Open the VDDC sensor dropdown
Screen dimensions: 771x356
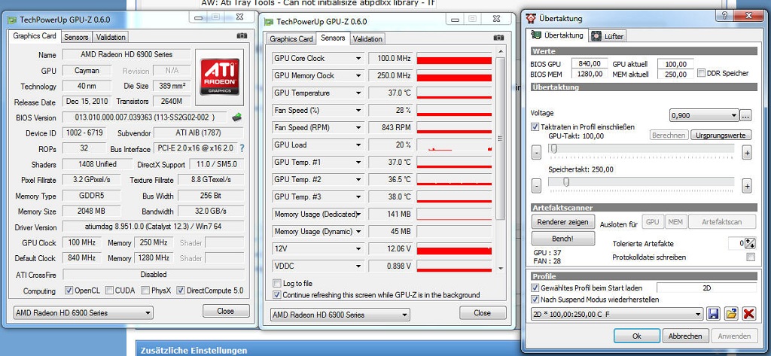click(x=359, y=266)
